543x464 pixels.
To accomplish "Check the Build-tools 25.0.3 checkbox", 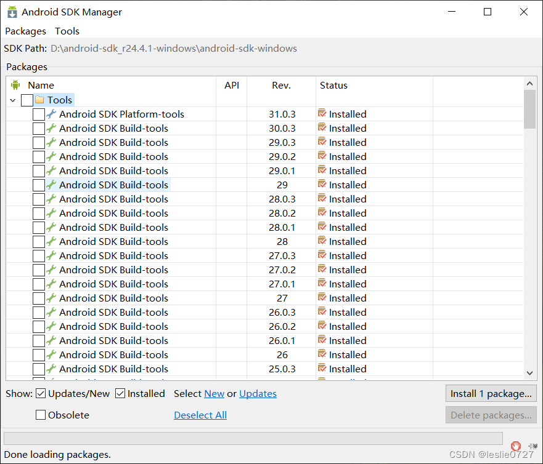I will (x=39, y=369).
